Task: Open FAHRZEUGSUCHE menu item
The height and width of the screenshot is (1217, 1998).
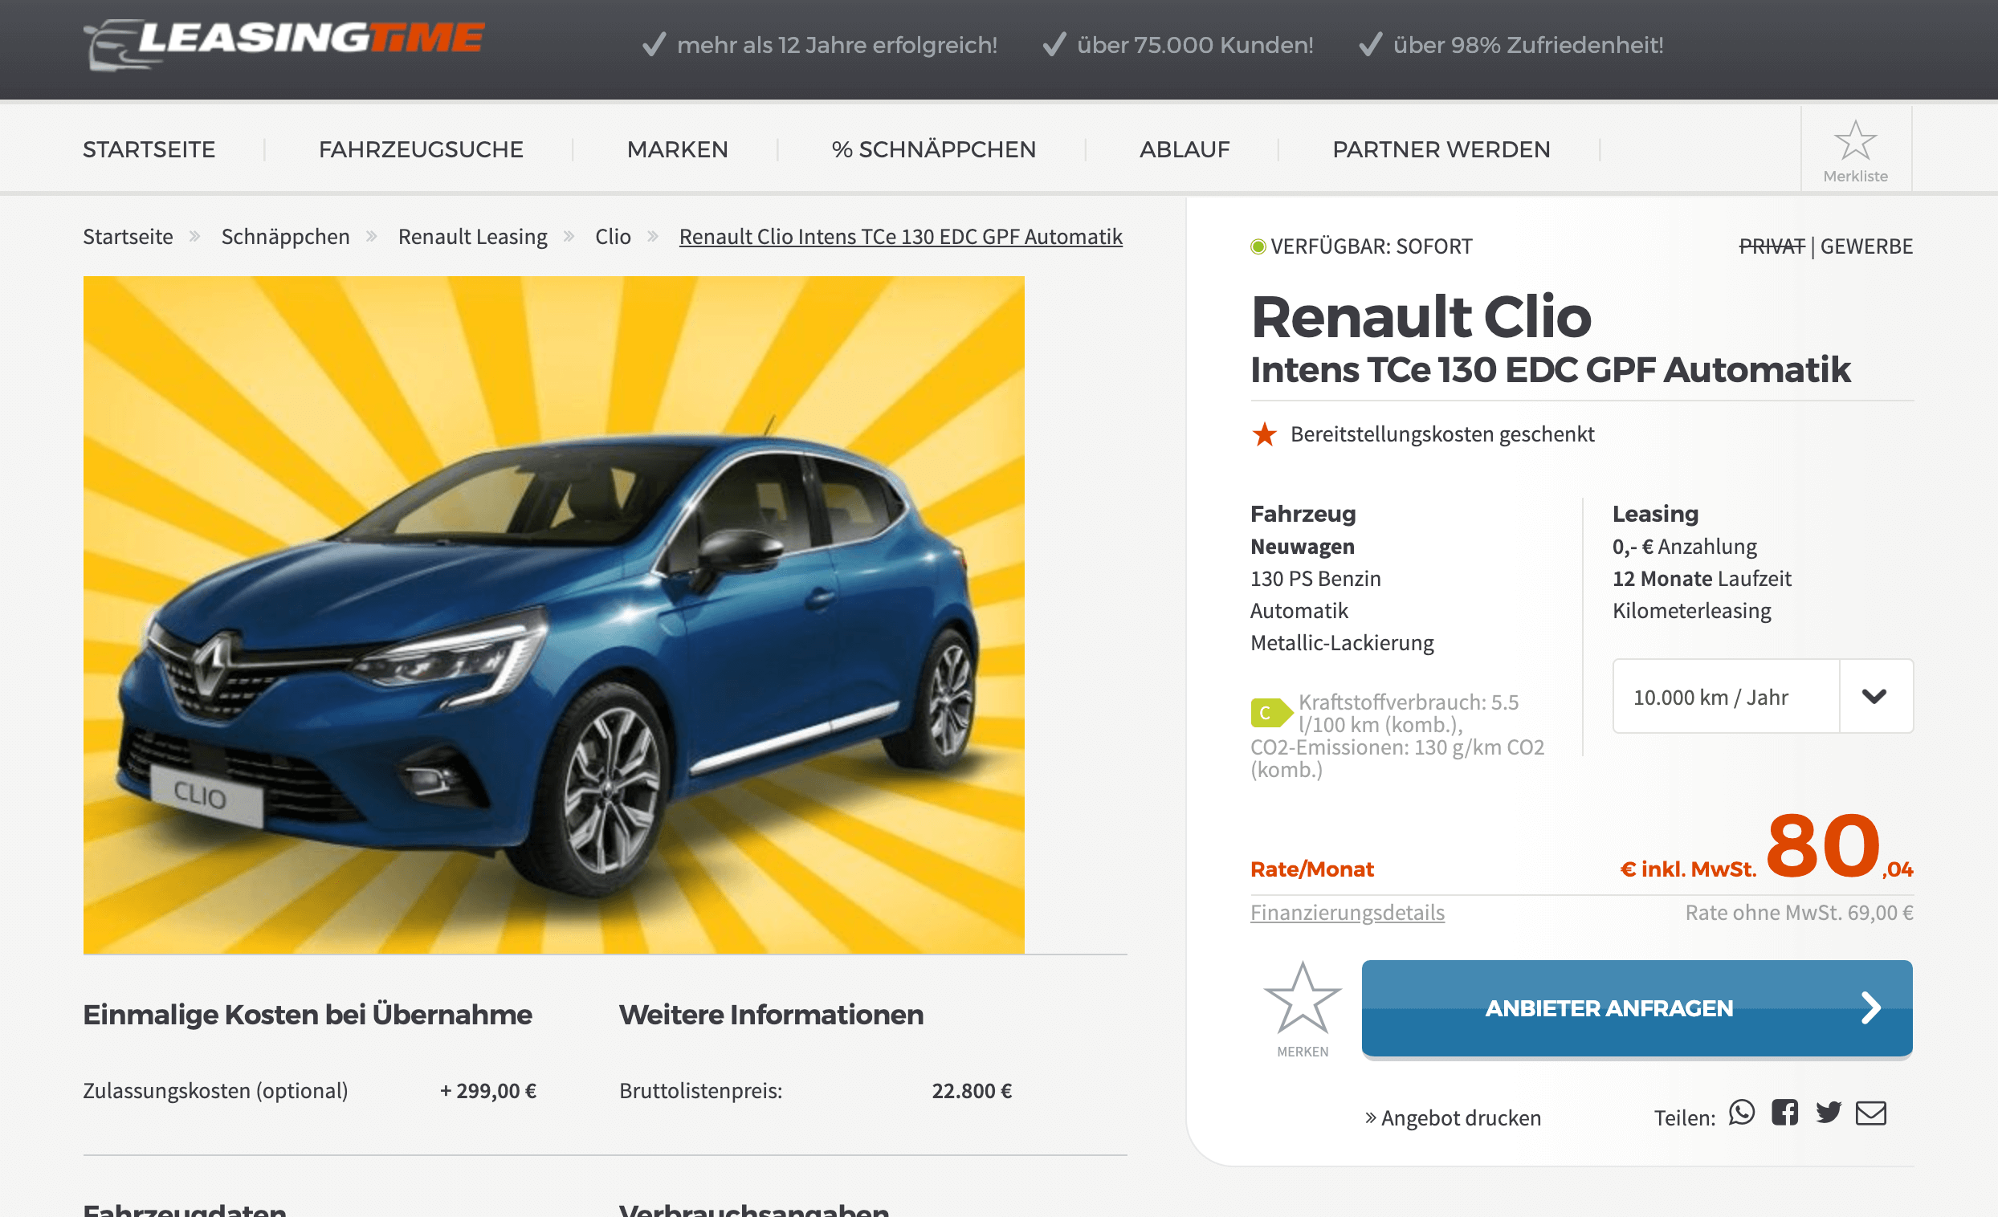Action: (x=421, y=149)
